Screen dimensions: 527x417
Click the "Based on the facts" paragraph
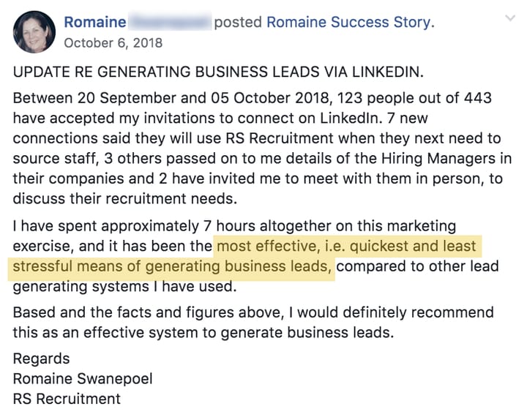click(253, 322)
